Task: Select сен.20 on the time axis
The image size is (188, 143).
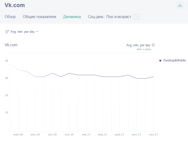Action: pyautogui.click(x=52, y=135)
